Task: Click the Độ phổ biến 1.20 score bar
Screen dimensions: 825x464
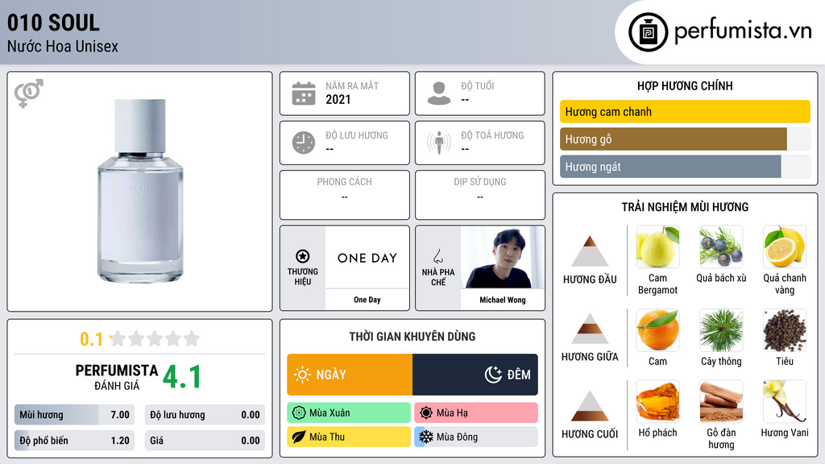Action: click(x=74, y=441)
